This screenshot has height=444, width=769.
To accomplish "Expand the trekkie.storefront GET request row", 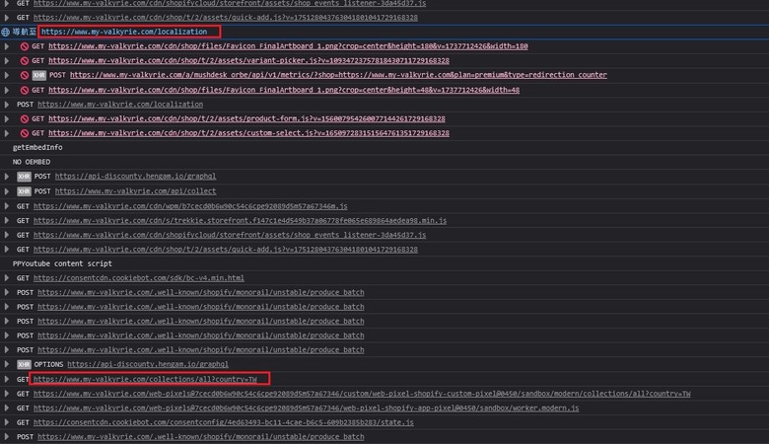I will [x=6, y=221].
